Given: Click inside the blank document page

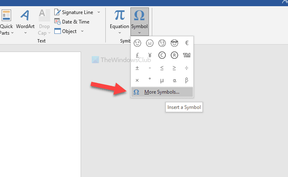Looking at the screenshot, I should click(40, 114).
